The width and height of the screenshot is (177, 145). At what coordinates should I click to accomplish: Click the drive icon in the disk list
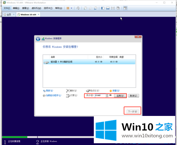point(46,62)
